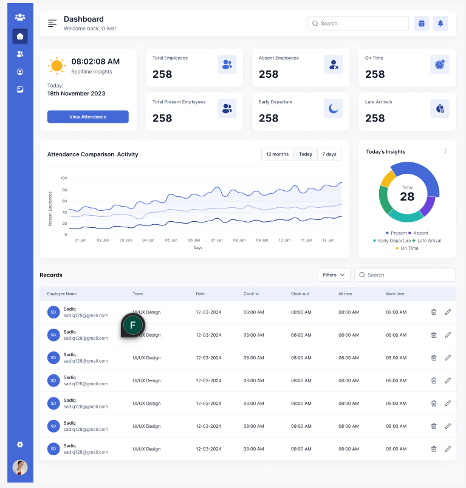Viewport: 466px width, 488px height.
Task: Click the Absent Employees card
Action: [301, 67]
